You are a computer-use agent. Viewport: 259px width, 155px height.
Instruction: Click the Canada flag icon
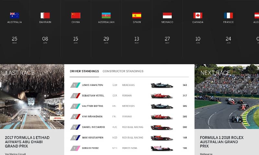[x=198, y=15]
